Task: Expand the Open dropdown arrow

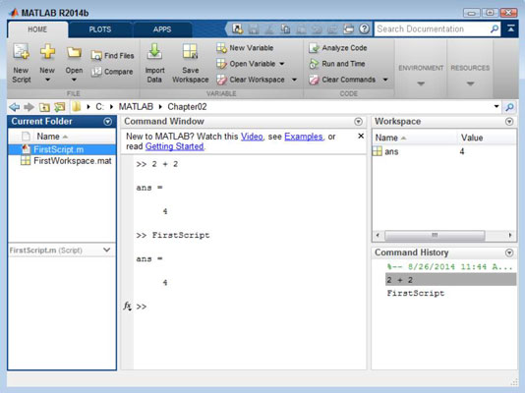Action: click(74, 80)
